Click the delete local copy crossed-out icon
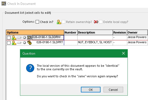The width and height of the screenshot is (148, 100). pyautogui.click(x=96, y=22)
